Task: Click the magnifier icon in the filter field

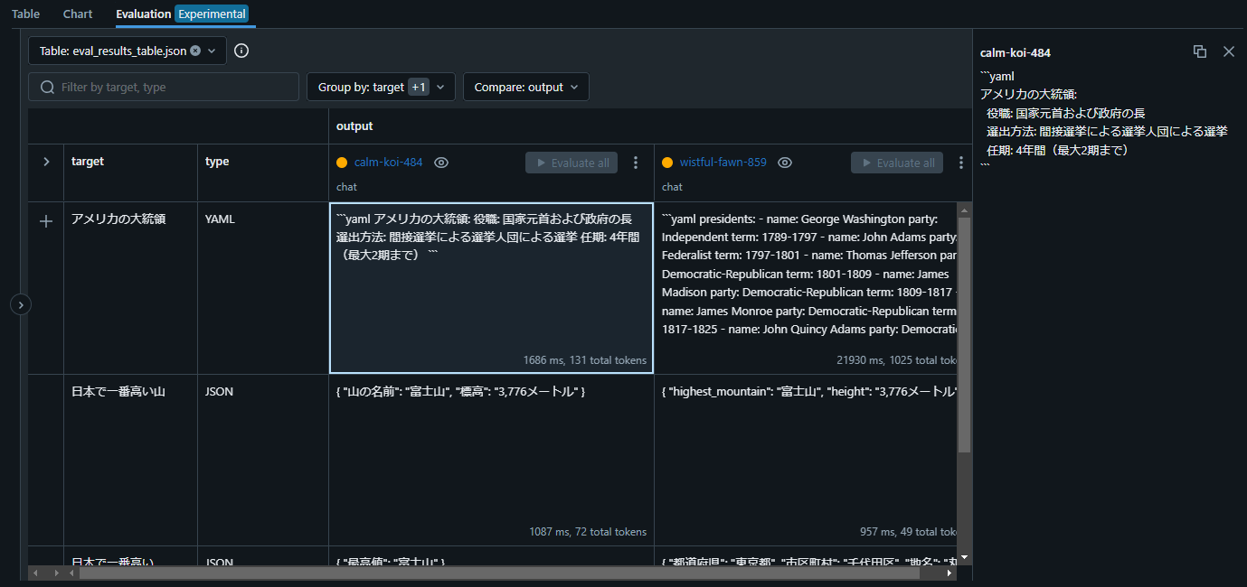Action: pos(46,87)
